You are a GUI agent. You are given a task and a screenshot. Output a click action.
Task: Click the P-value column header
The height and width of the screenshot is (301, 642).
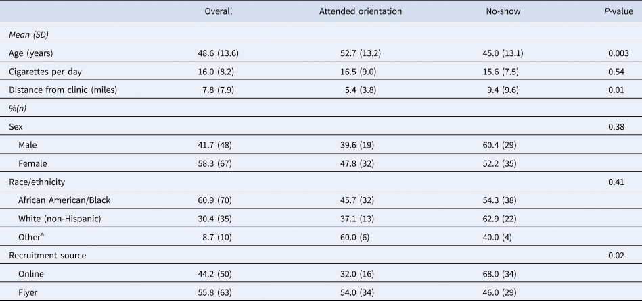pos(612,11)
